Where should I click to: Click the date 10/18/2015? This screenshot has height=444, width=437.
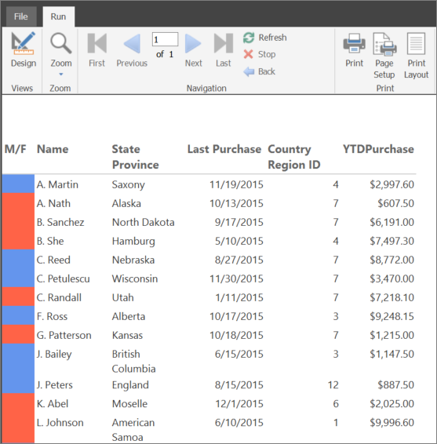236,335
